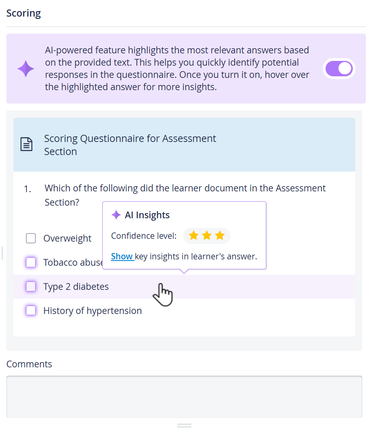Screen dimensions: 369x431
Task: Click the resize handle below the Comments box
Action: [184, 425]
